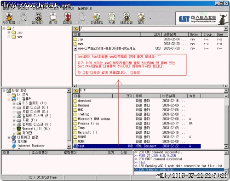Image resolution: width=230 pixels, height=181 pixels.
Task: Sort remote list by 크기 column
Action: coord(151,34)
